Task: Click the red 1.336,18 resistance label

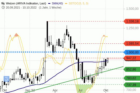Action: tap(132, 21)
